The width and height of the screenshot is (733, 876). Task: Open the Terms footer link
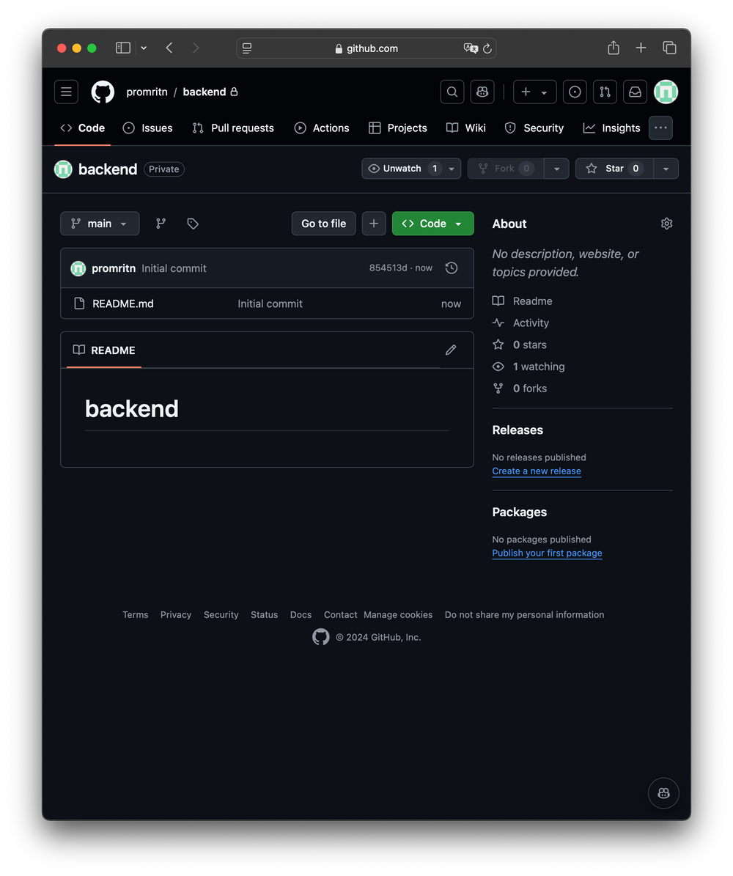pyautogui.click(x=135, y=614)
